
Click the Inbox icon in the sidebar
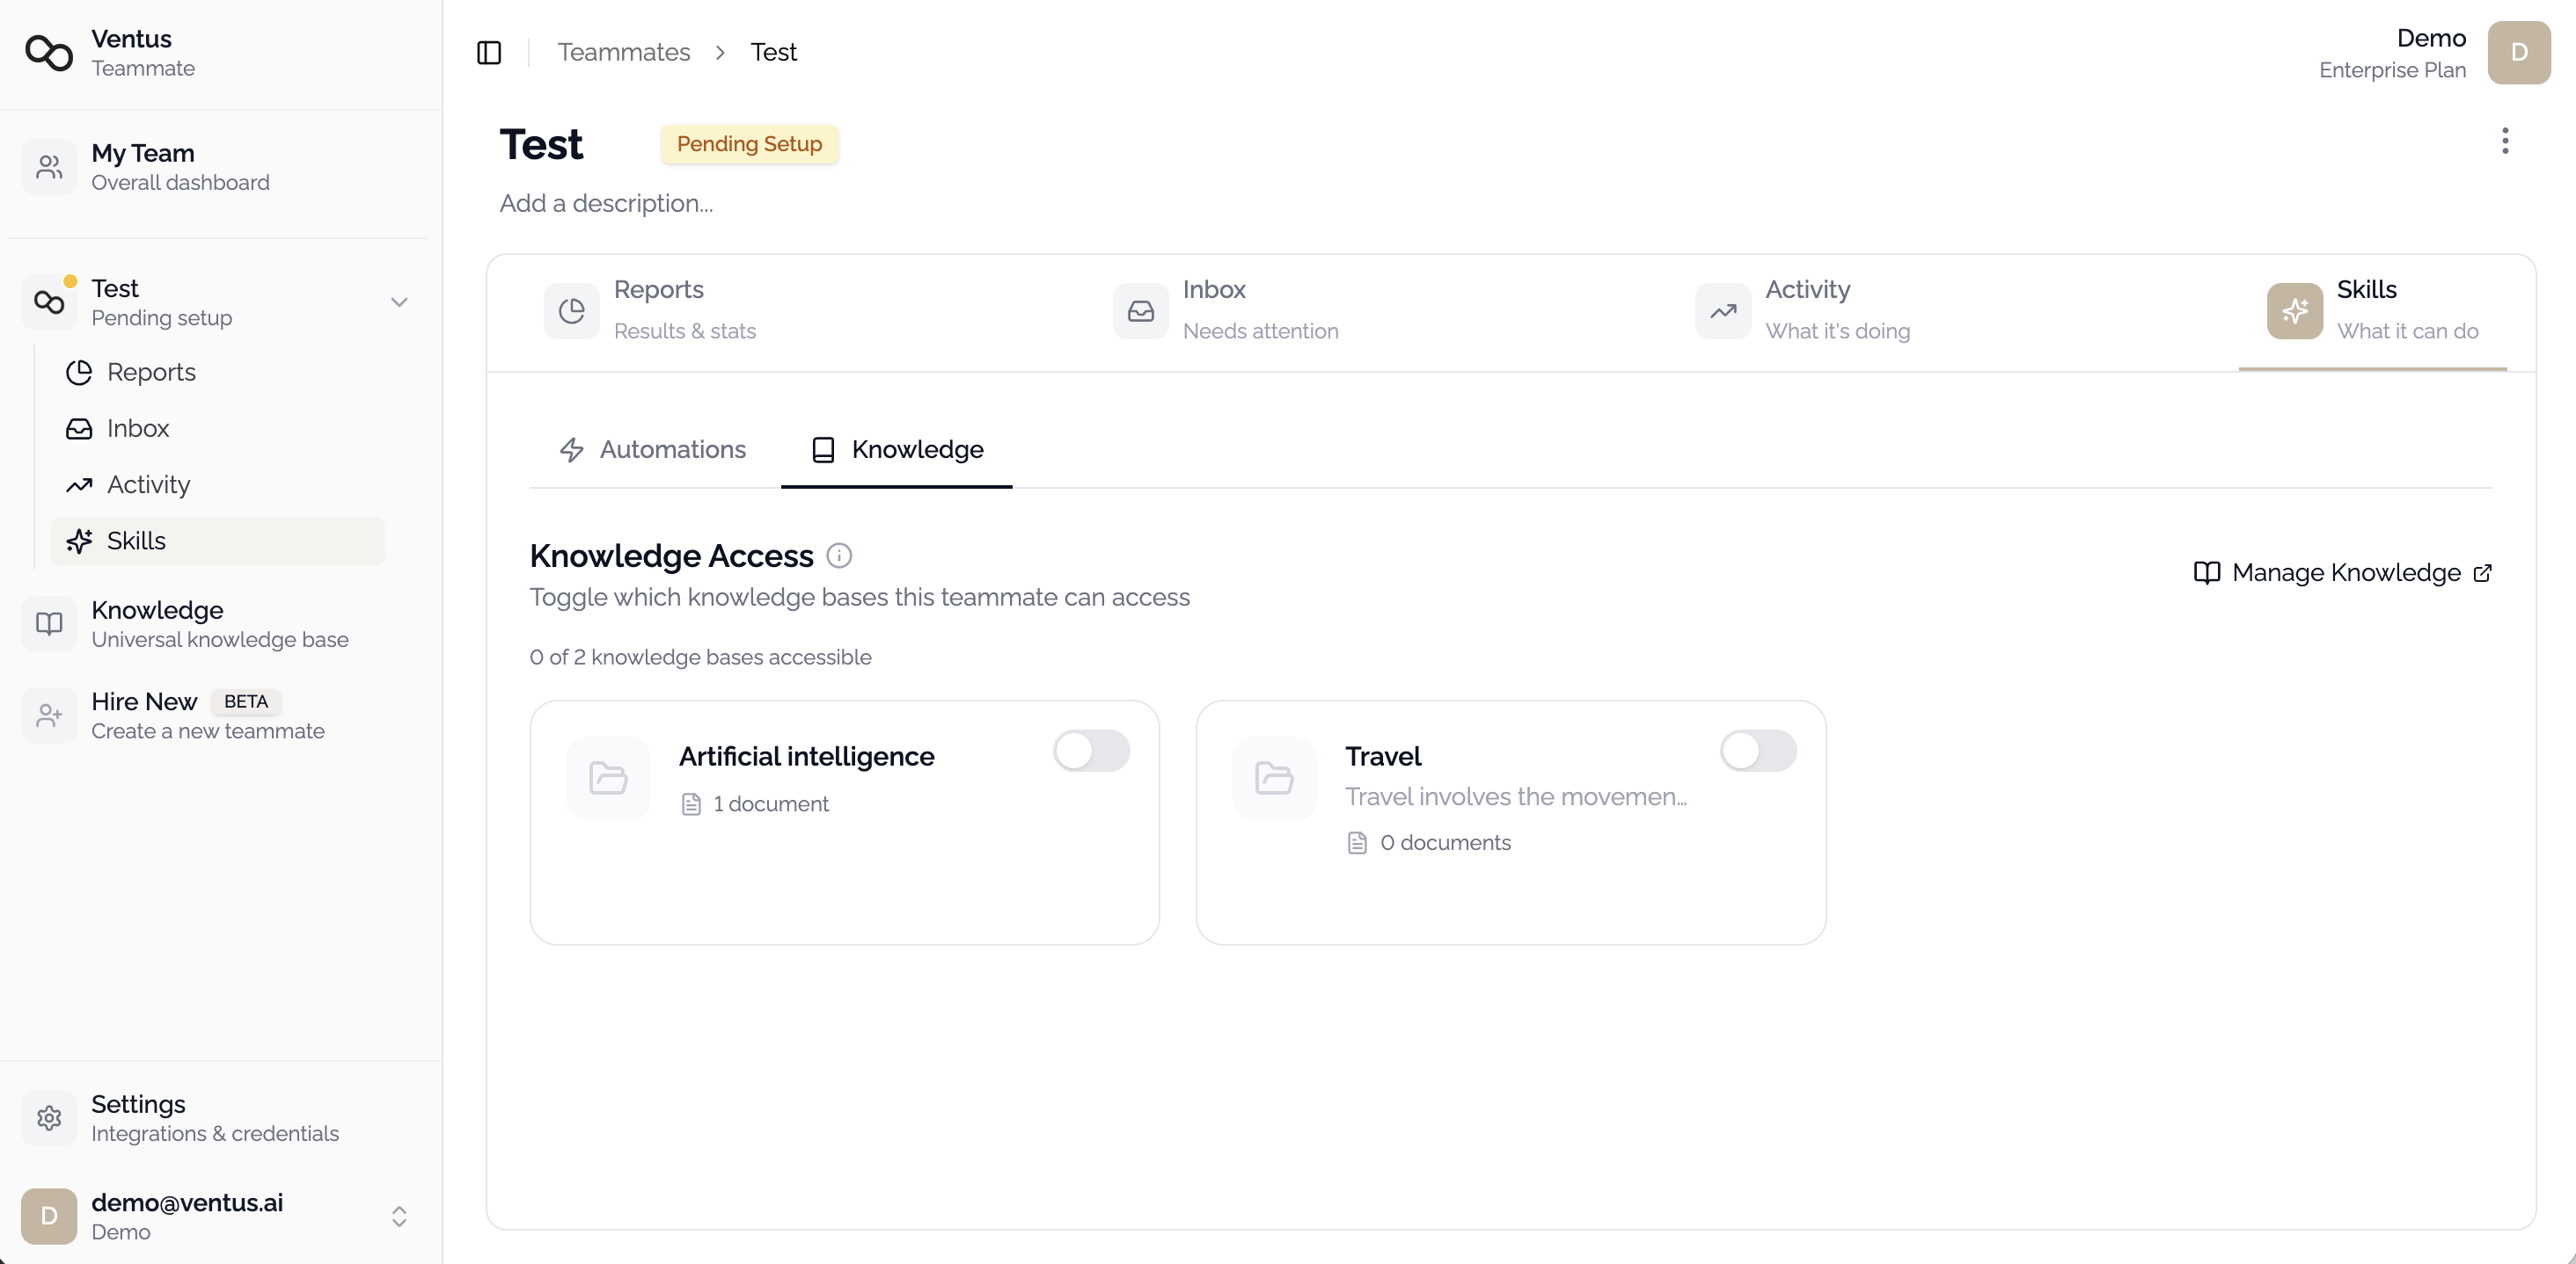click(x=79, y=428)
